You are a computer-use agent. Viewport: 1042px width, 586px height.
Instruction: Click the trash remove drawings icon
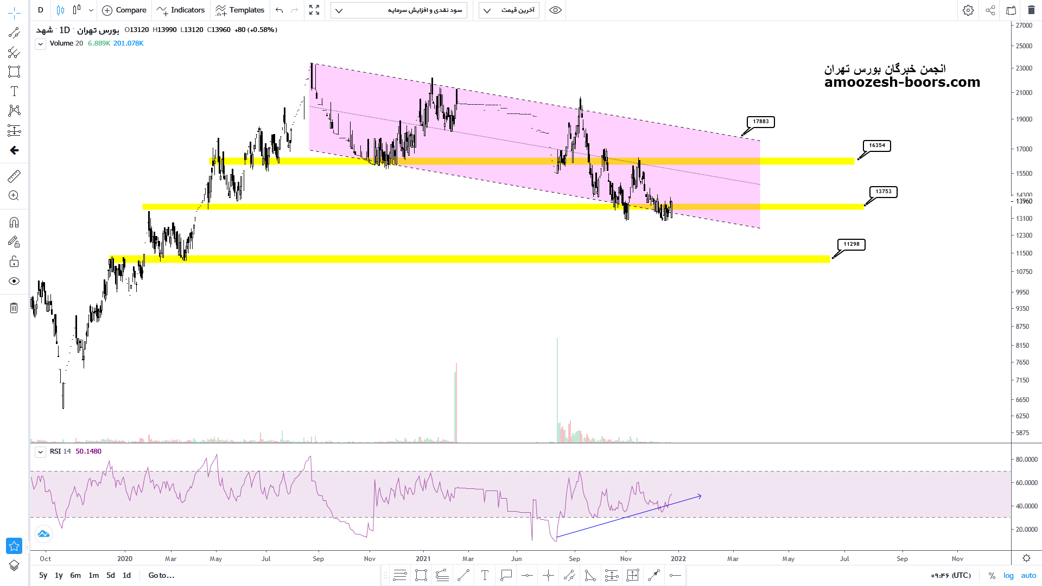(14, 308)
